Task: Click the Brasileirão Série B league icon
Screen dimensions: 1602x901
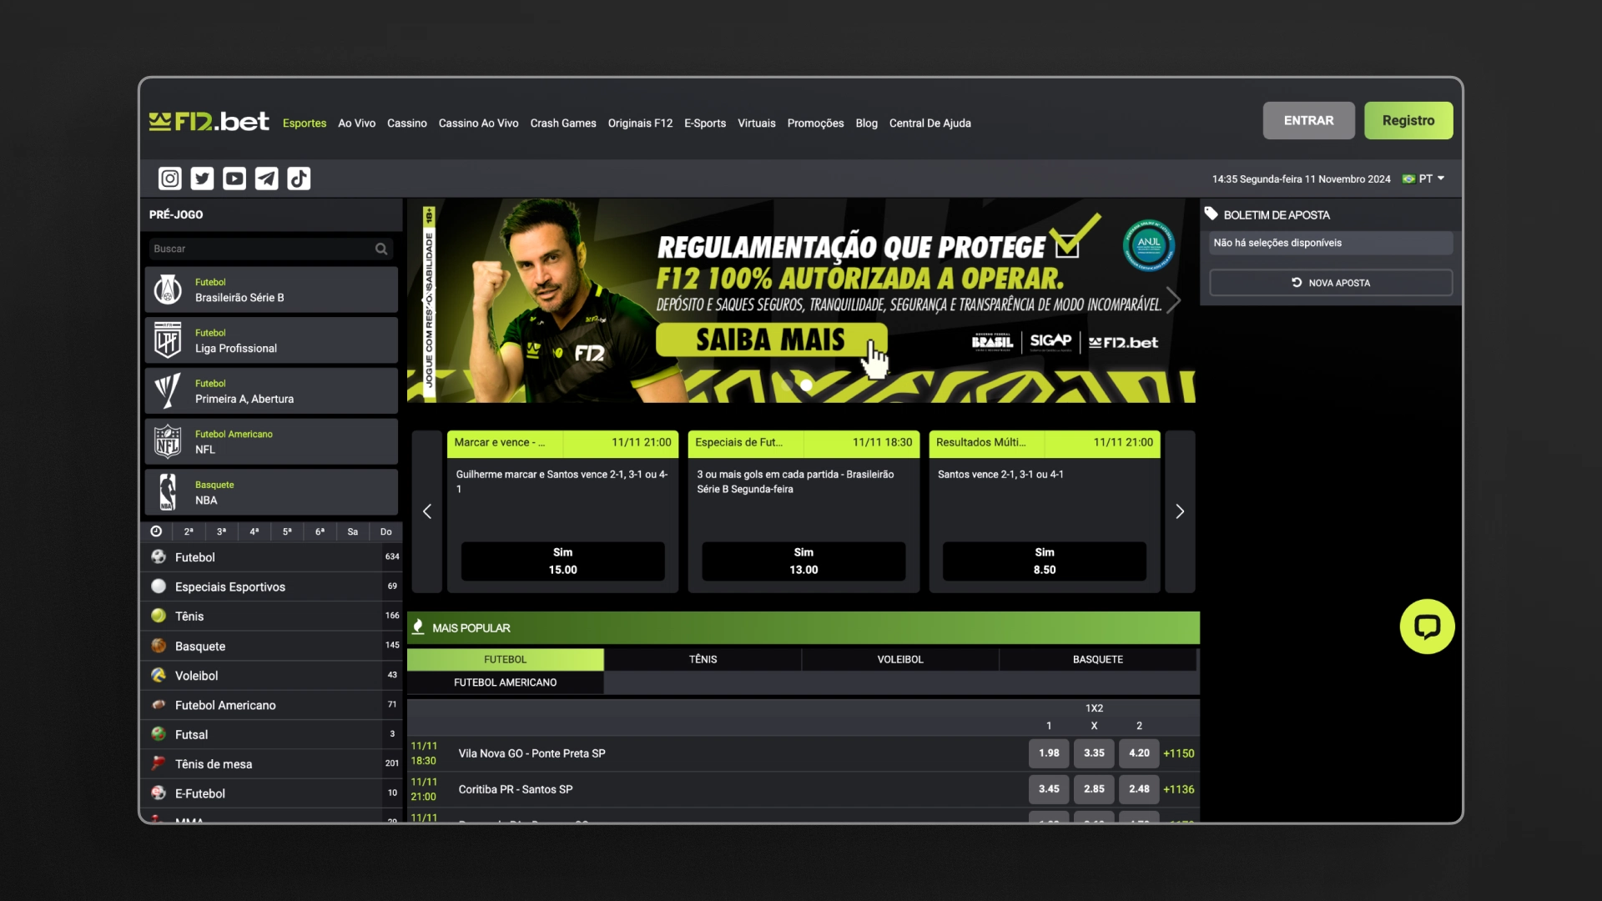Action: (x=168, y=290)
